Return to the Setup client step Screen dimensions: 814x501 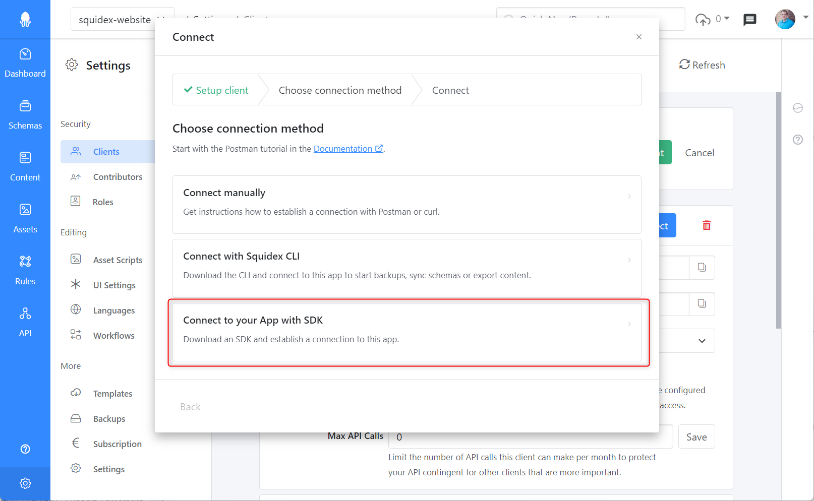(x=216, y=90)
